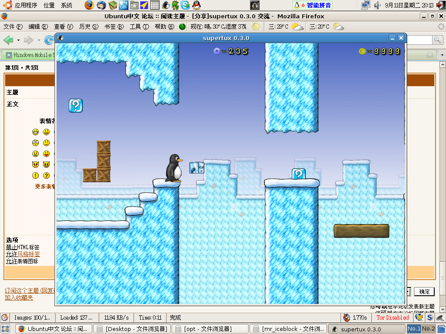The height and width of the screenshot is (334, 446).
Task: Launch Thunderbird mail from the top panel
Action: click(x=101, y=5)
